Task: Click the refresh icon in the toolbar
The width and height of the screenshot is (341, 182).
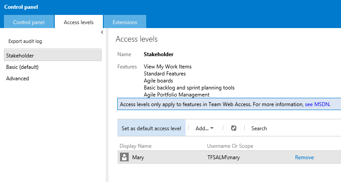Action: 234,128
